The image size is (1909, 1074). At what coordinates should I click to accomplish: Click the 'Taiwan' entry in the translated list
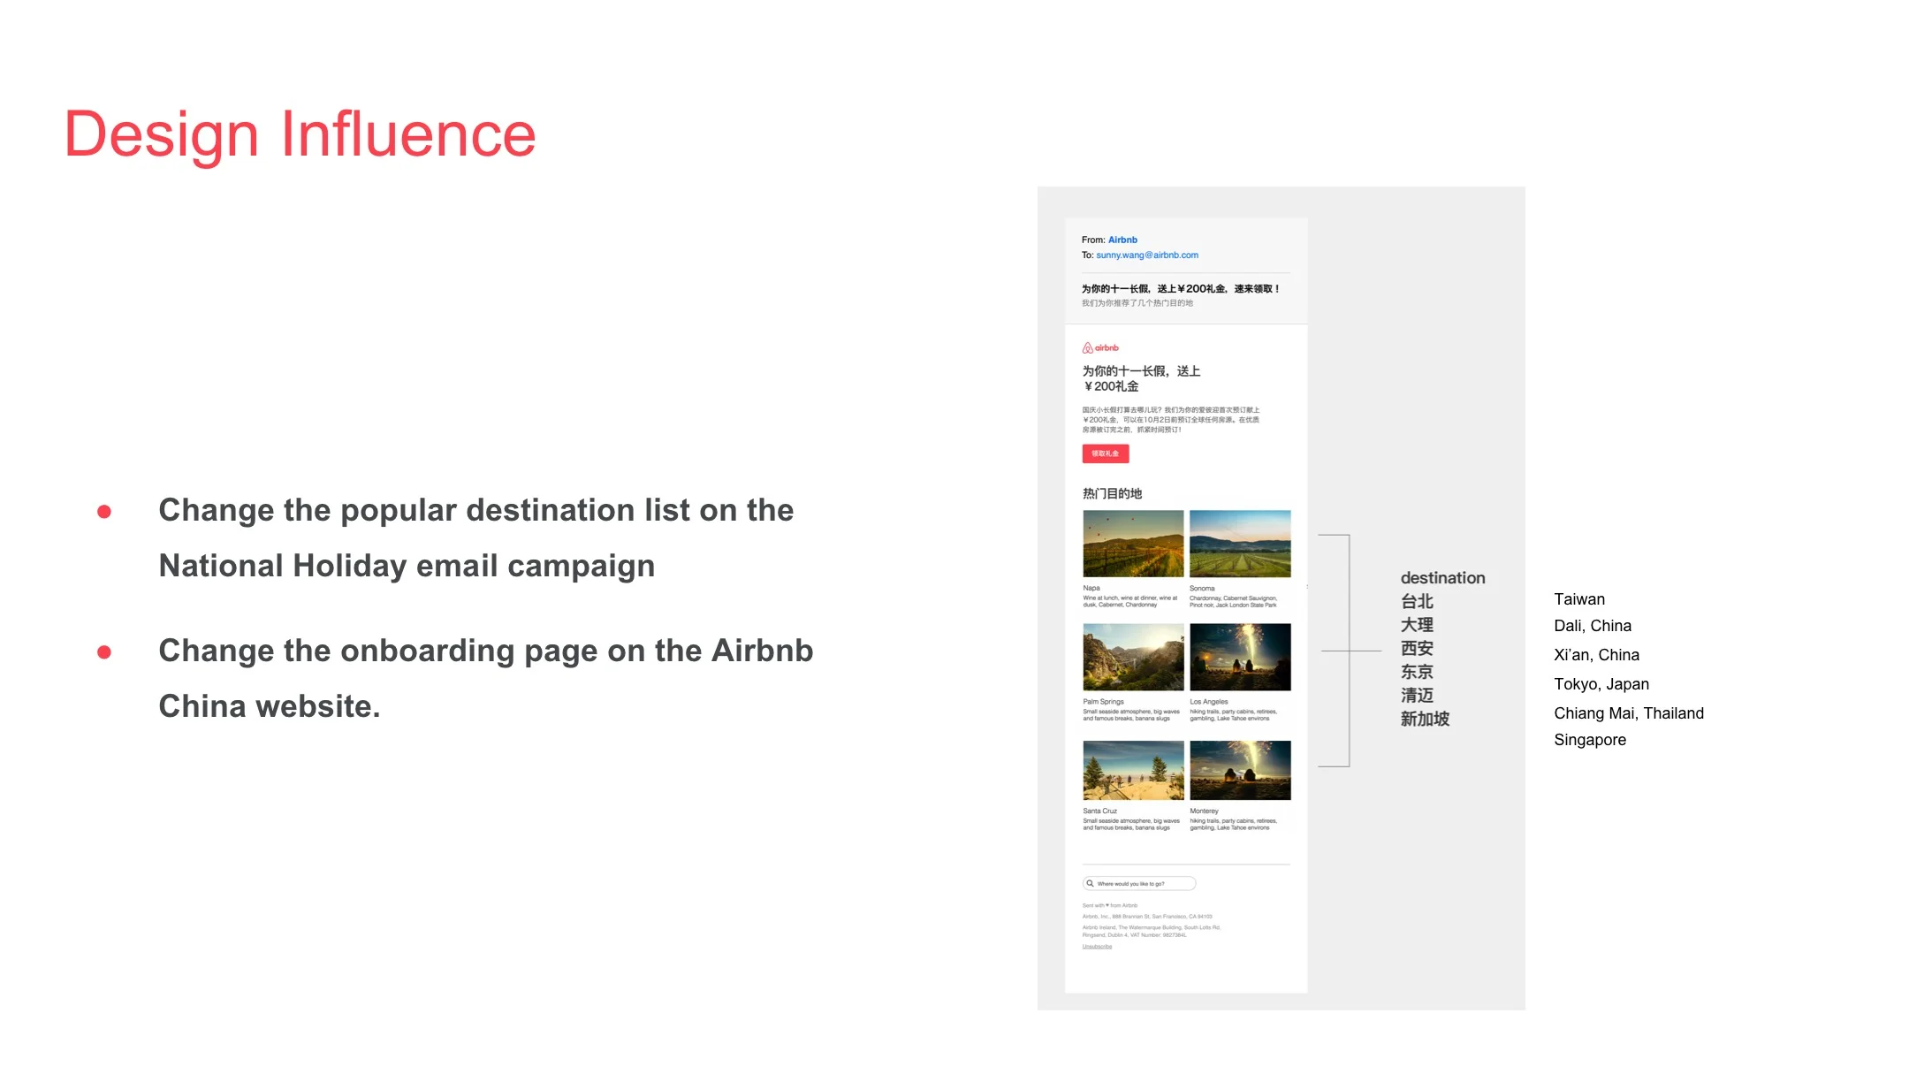point(1578,599)
